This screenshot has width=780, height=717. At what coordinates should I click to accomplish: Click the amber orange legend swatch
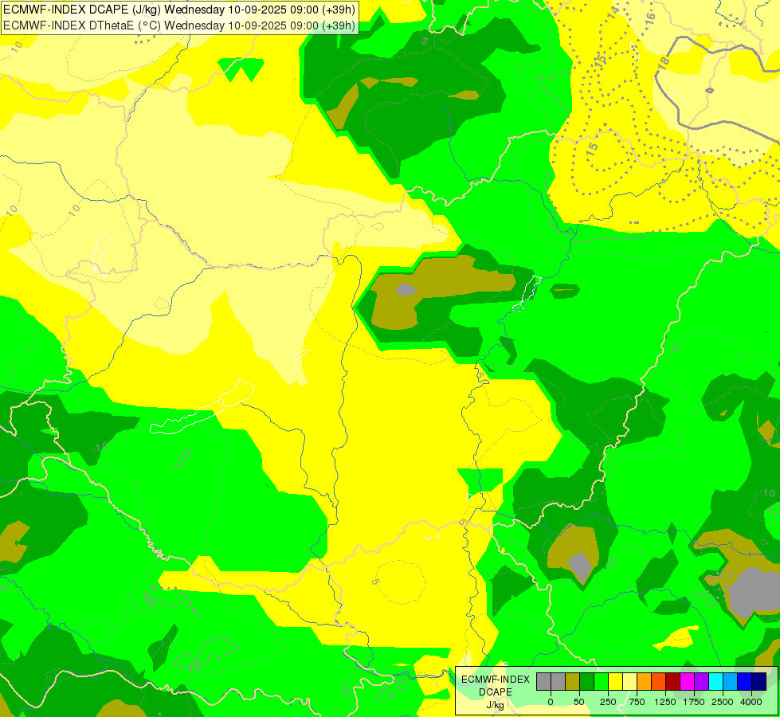[x=645, y=682]
